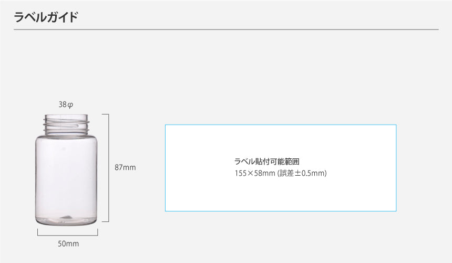Click the ラベルガイド heading
Viewport: 452px width, 263px height.
(x=46, y=17)
